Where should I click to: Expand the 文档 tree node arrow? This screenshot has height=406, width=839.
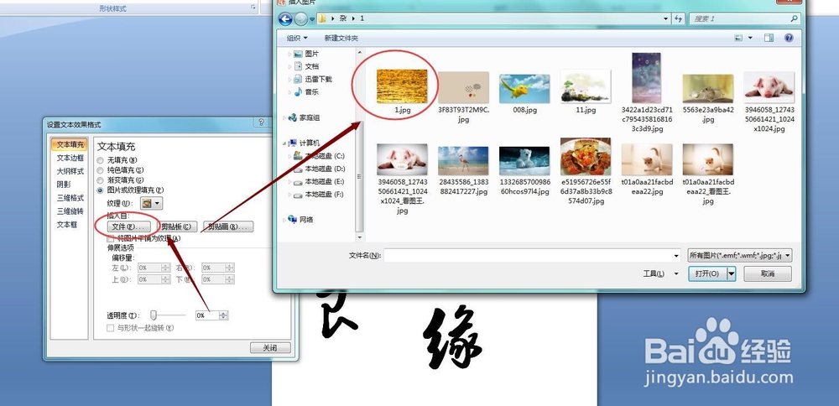[x=290, y=67]
